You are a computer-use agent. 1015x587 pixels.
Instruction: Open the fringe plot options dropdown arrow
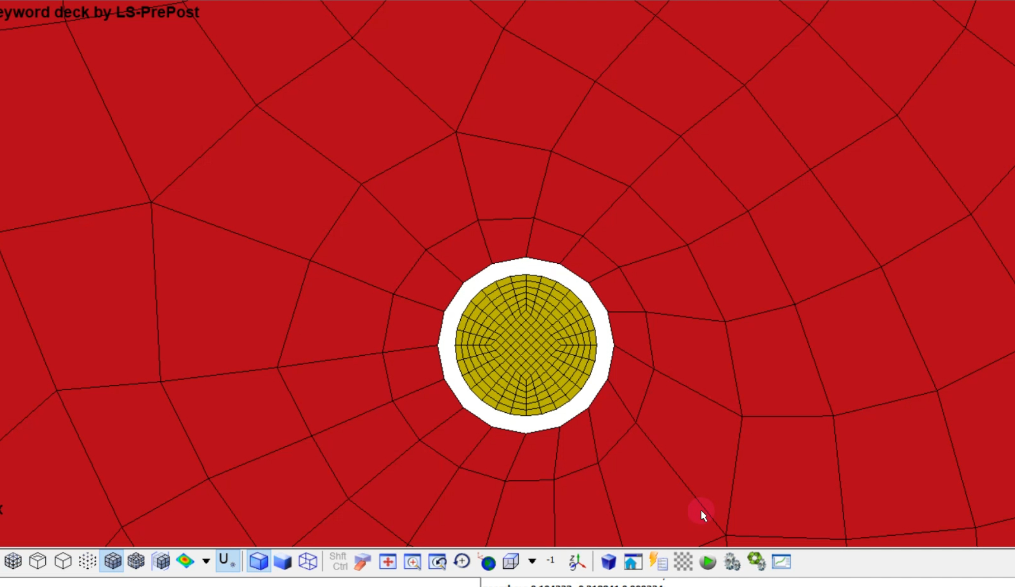pyautogui.click(x=206, y=561)
